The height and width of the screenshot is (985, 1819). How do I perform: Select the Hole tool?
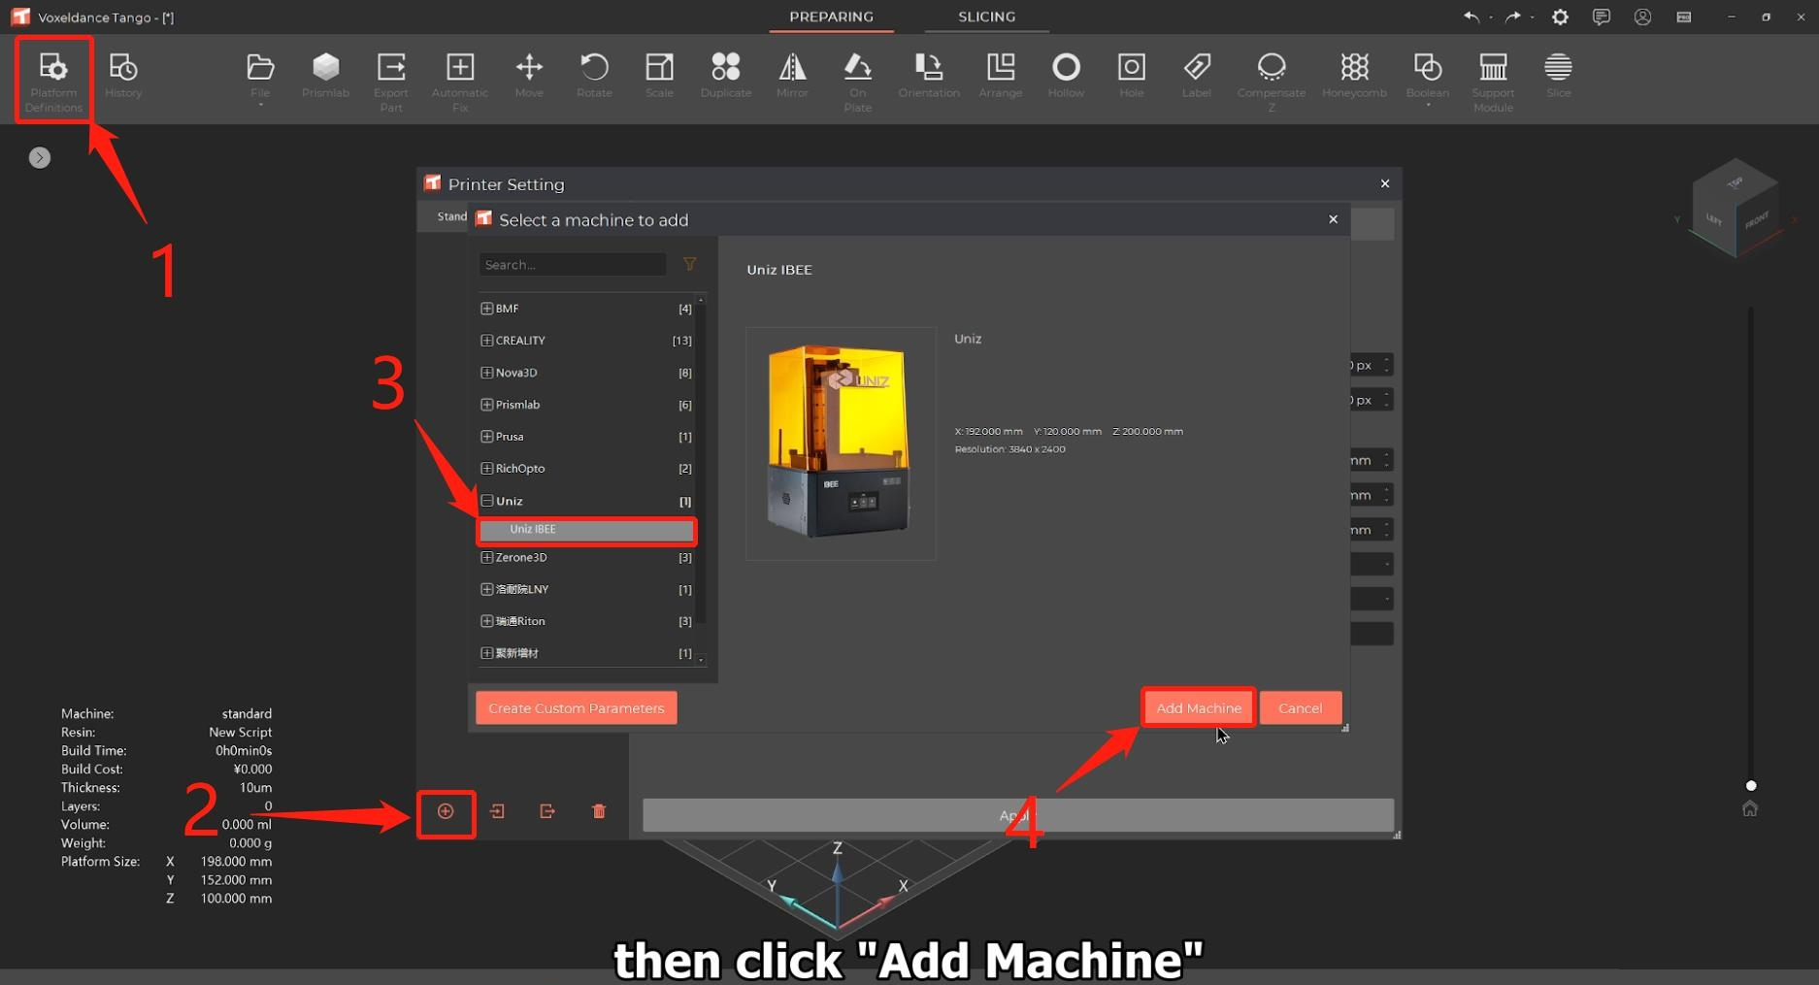pyautogui.click(x=1132, y=77)
